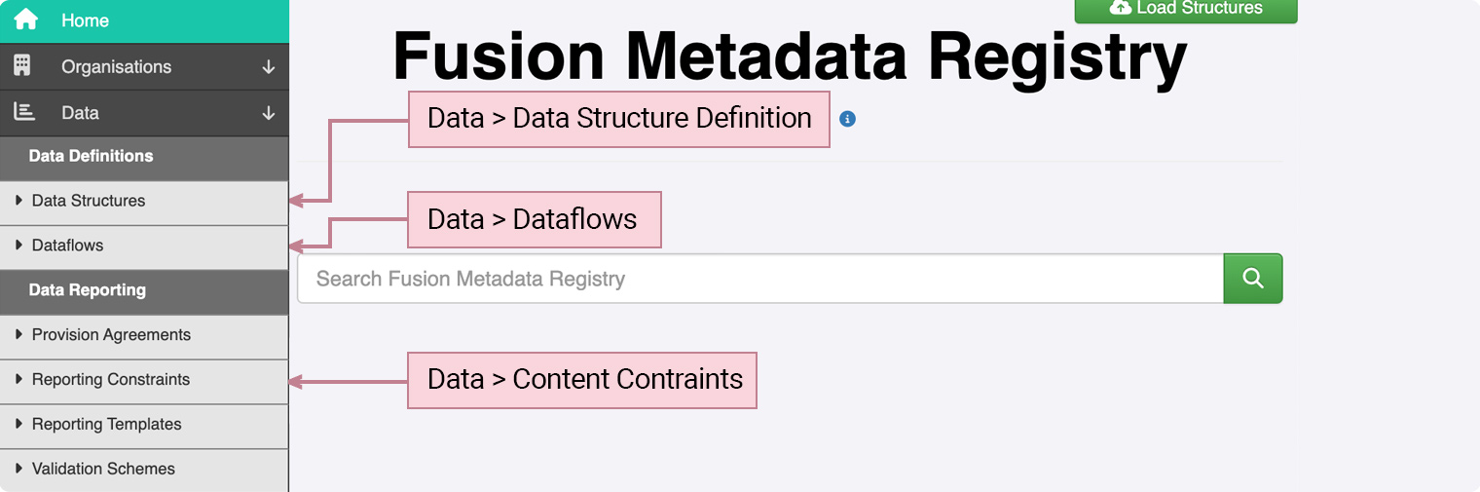Expand the Data Structures triangle
The image size is (1480, 492).
point(18,200)
